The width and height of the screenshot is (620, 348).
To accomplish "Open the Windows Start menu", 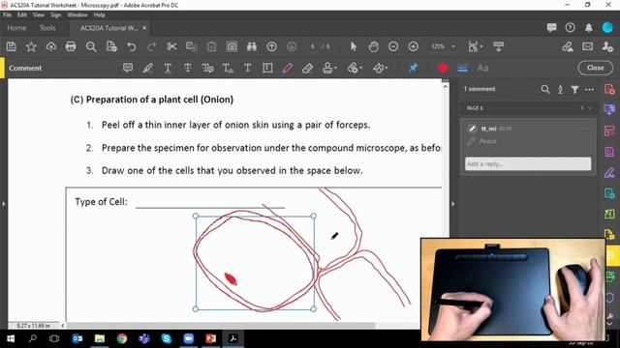I will tap(11, 338).
